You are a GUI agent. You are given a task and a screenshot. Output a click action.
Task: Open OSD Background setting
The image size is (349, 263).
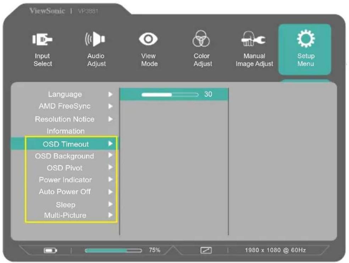(65, 156)
